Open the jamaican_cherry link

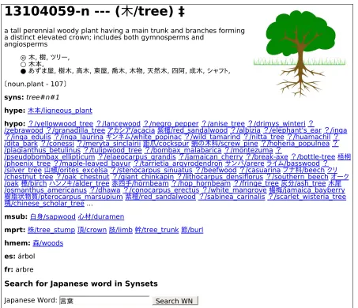click(211, 157)
